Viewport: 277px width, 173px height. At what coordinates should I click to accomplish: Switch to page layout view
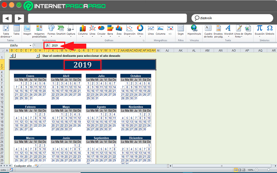240,170
